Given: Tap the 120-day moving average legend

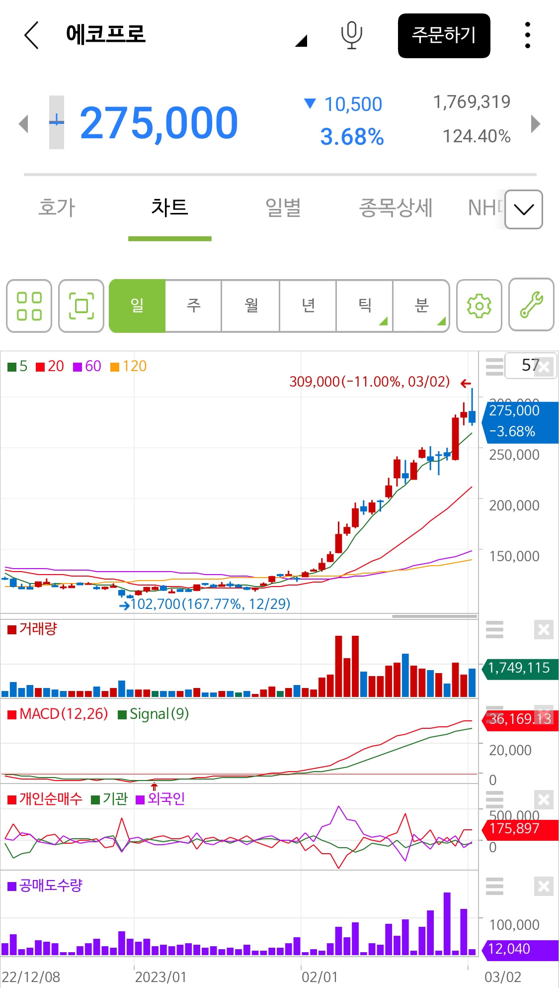Looking at the screenshot, I should 128,366.
